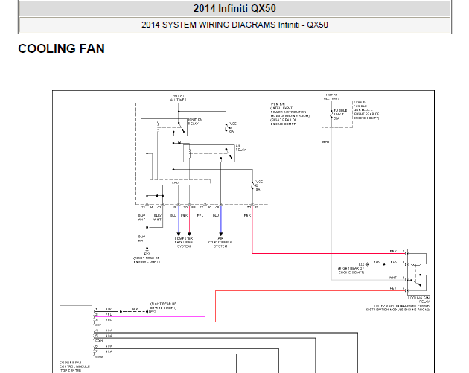Click the 'IGNITION RELAY' label in the diagram
The width and height of the screenshot is (469, 373).
point(195,121)
